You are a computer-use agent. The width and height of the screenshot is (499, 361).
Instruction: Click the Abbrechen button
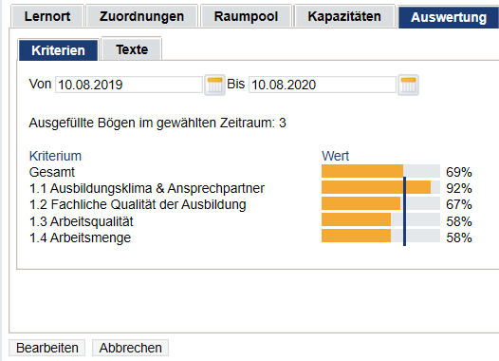(x=131, y=348)
